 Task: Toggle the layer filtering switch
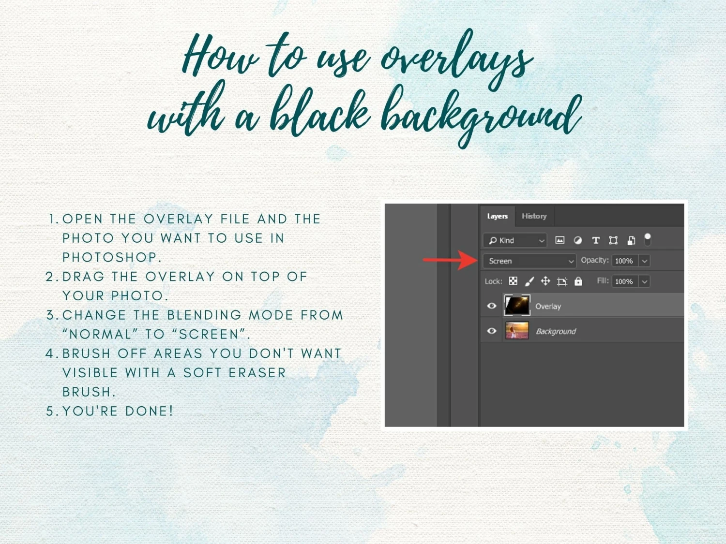(648, 239)
